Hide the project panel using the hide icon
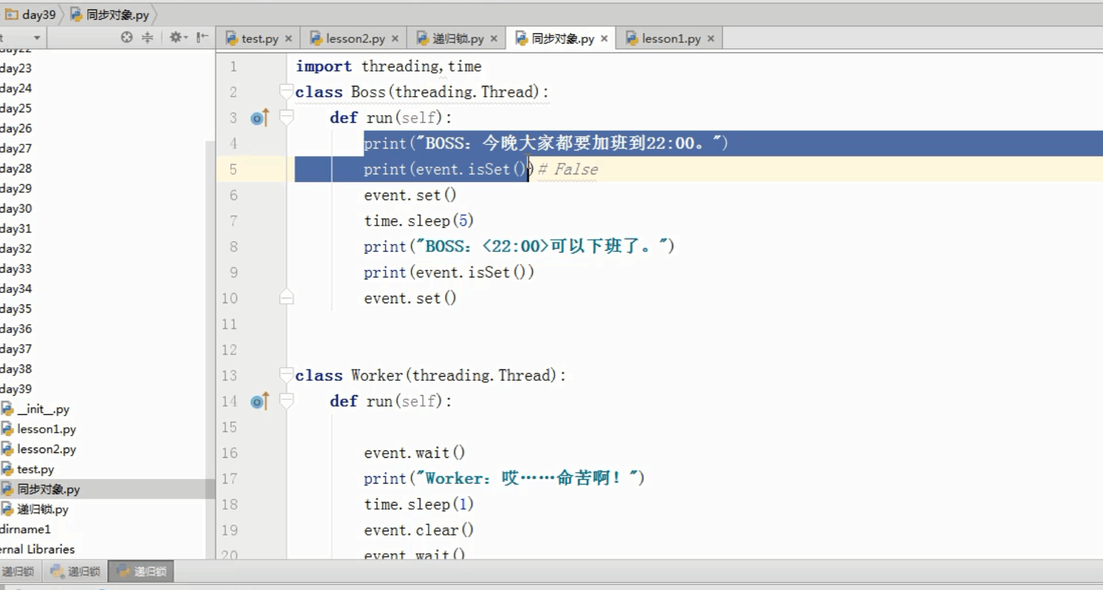Image resolution: width=1103 pixels, height=590 pixels. pyautogui.click(x=202, y=37)
